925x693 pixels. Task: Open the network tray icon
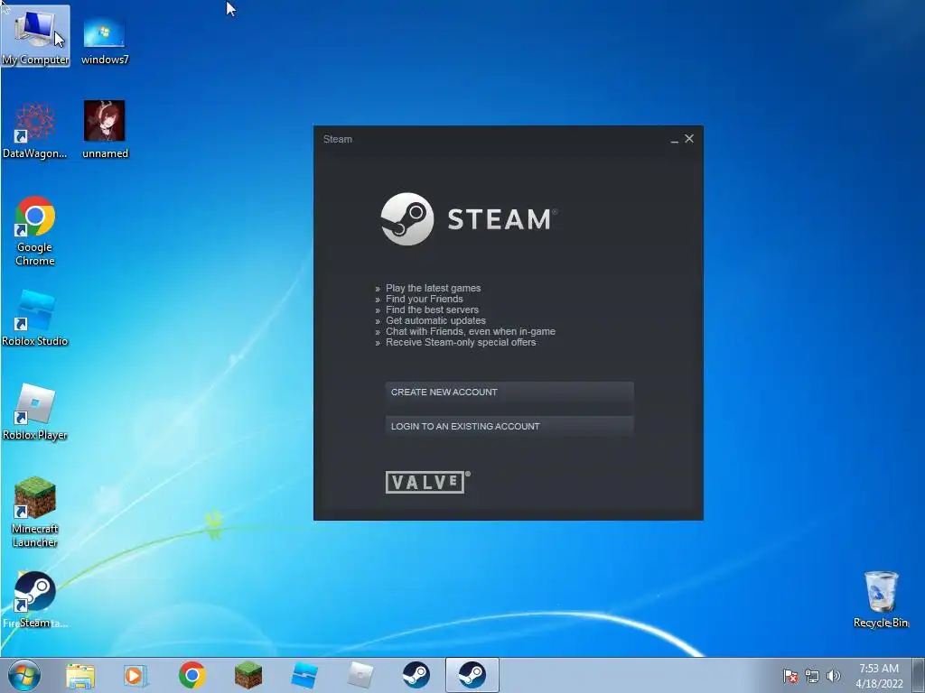click(x=812, y=676)
